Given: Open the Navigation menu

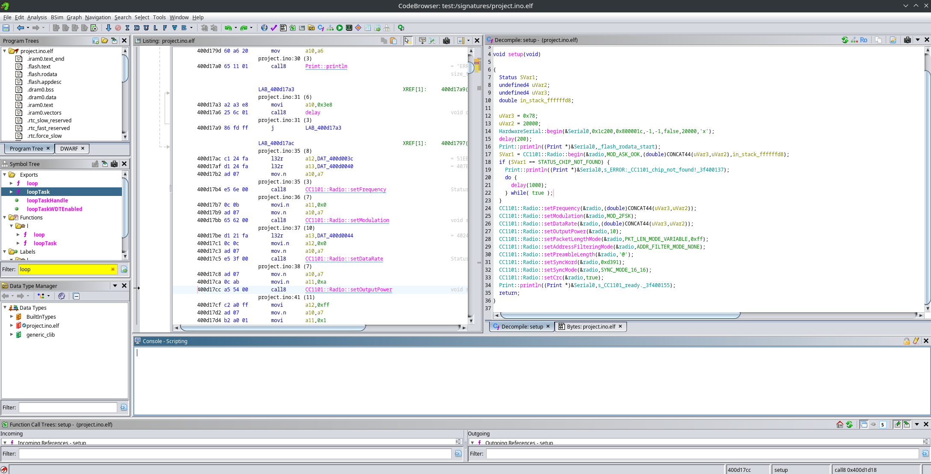Looking at the screenshot, I should click(x=98, y=18).
